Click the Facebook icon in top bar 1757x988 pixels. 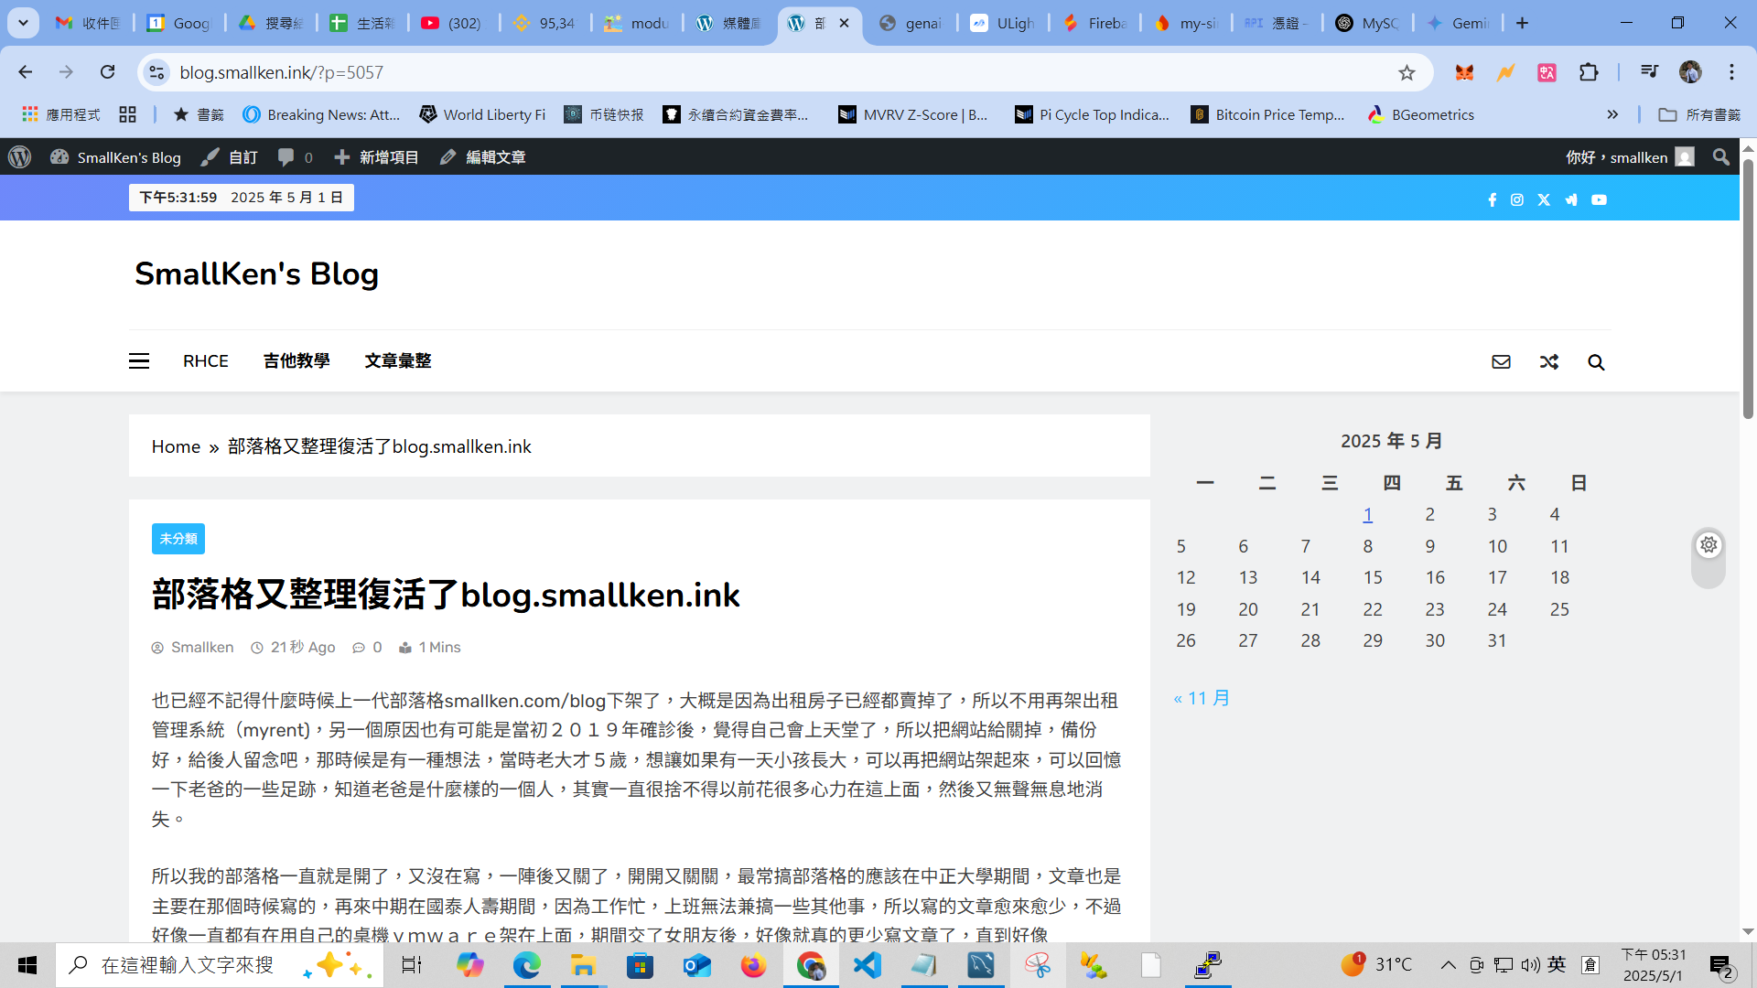pyautogui.click(x=1493, y=199)
